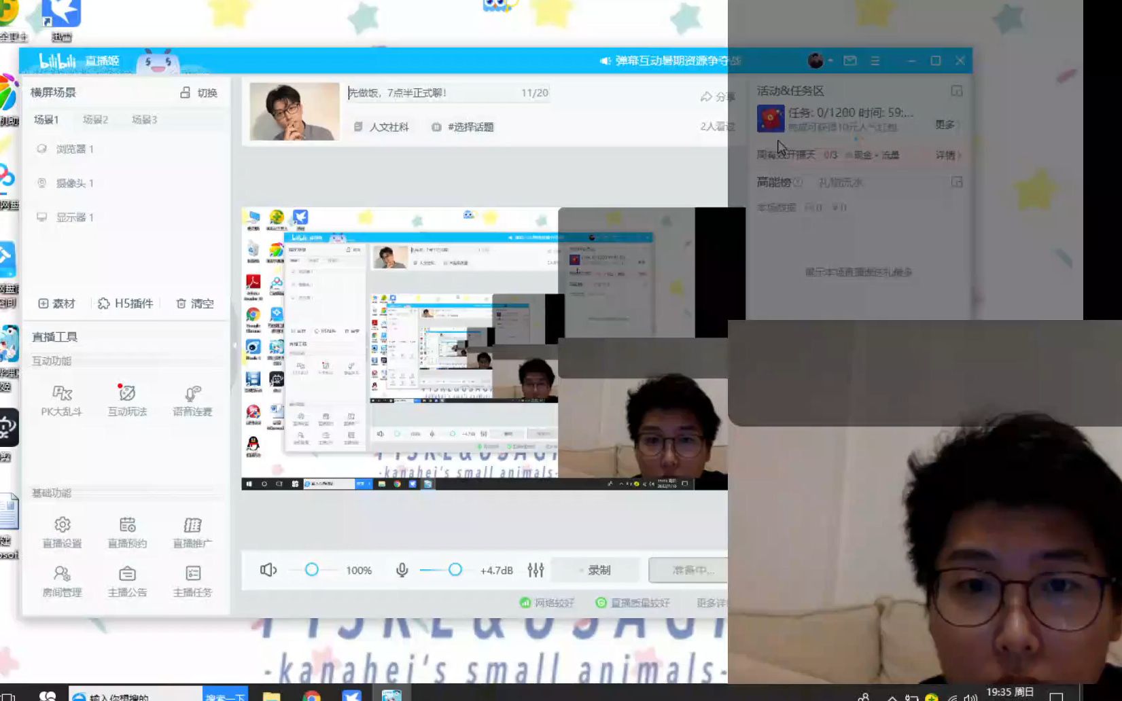Open Chrome from the taskbar
Screen dimensions: 1122x701
pyautogui.click(x=312, y=696)
